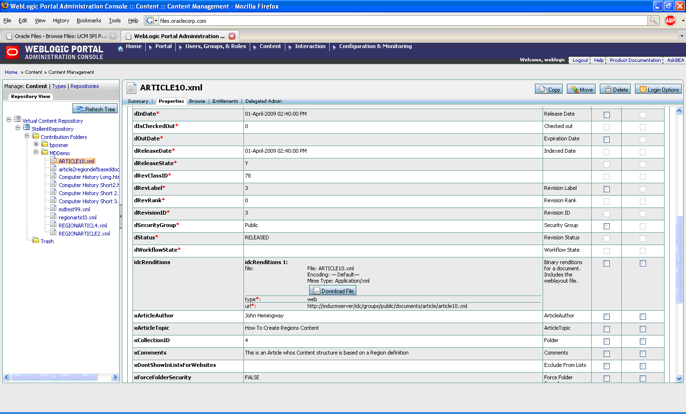Switch to the Summary tab
The height and width of the screenshot is (414, 686).
tap(138, 101)
